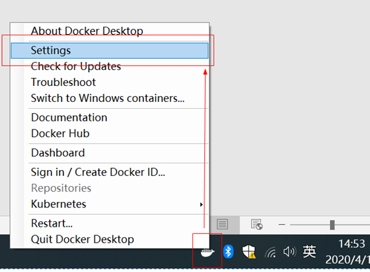The image size is (370, 272).
Task: Click the Docker whale tray icon
Action: [x=208, y=253]
